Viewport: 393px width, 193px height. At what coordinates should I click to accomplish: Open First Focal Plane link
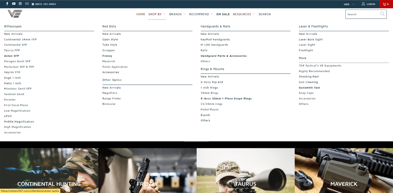pos(16,105)
